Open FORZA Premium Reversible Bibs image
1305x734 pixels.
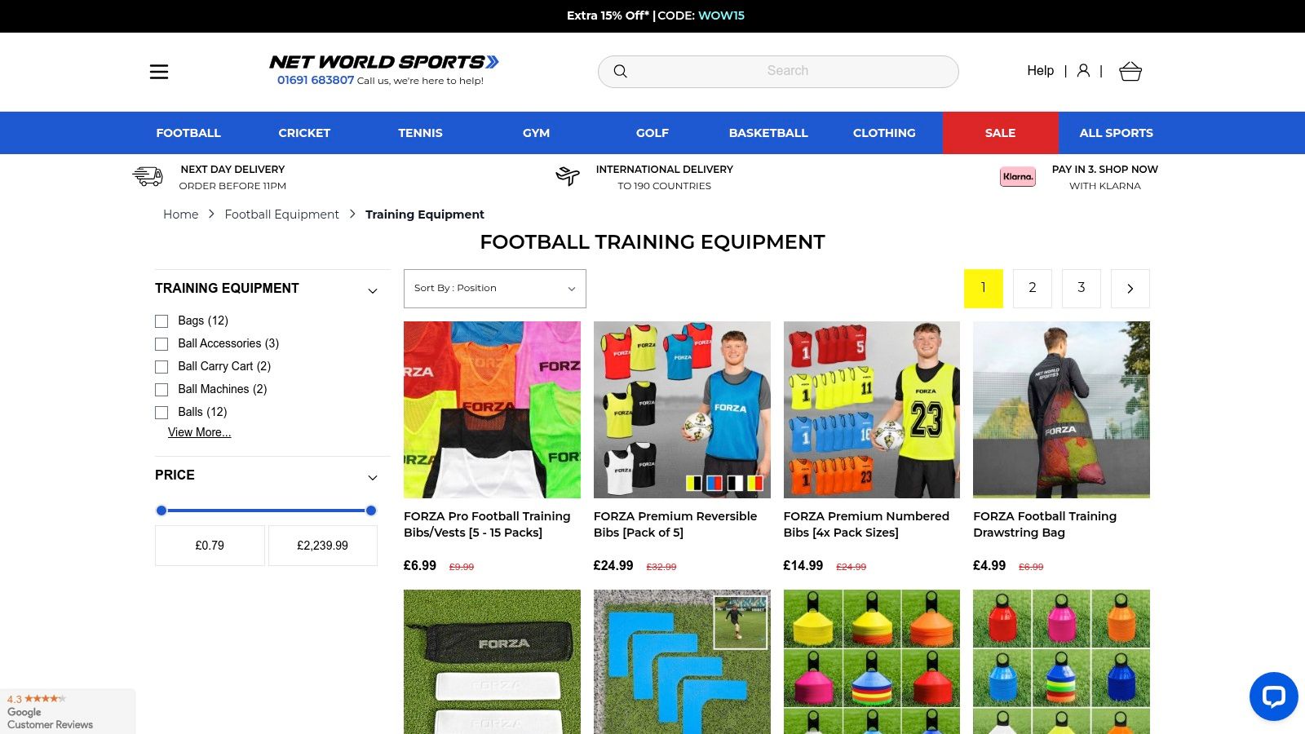point(682,409)
